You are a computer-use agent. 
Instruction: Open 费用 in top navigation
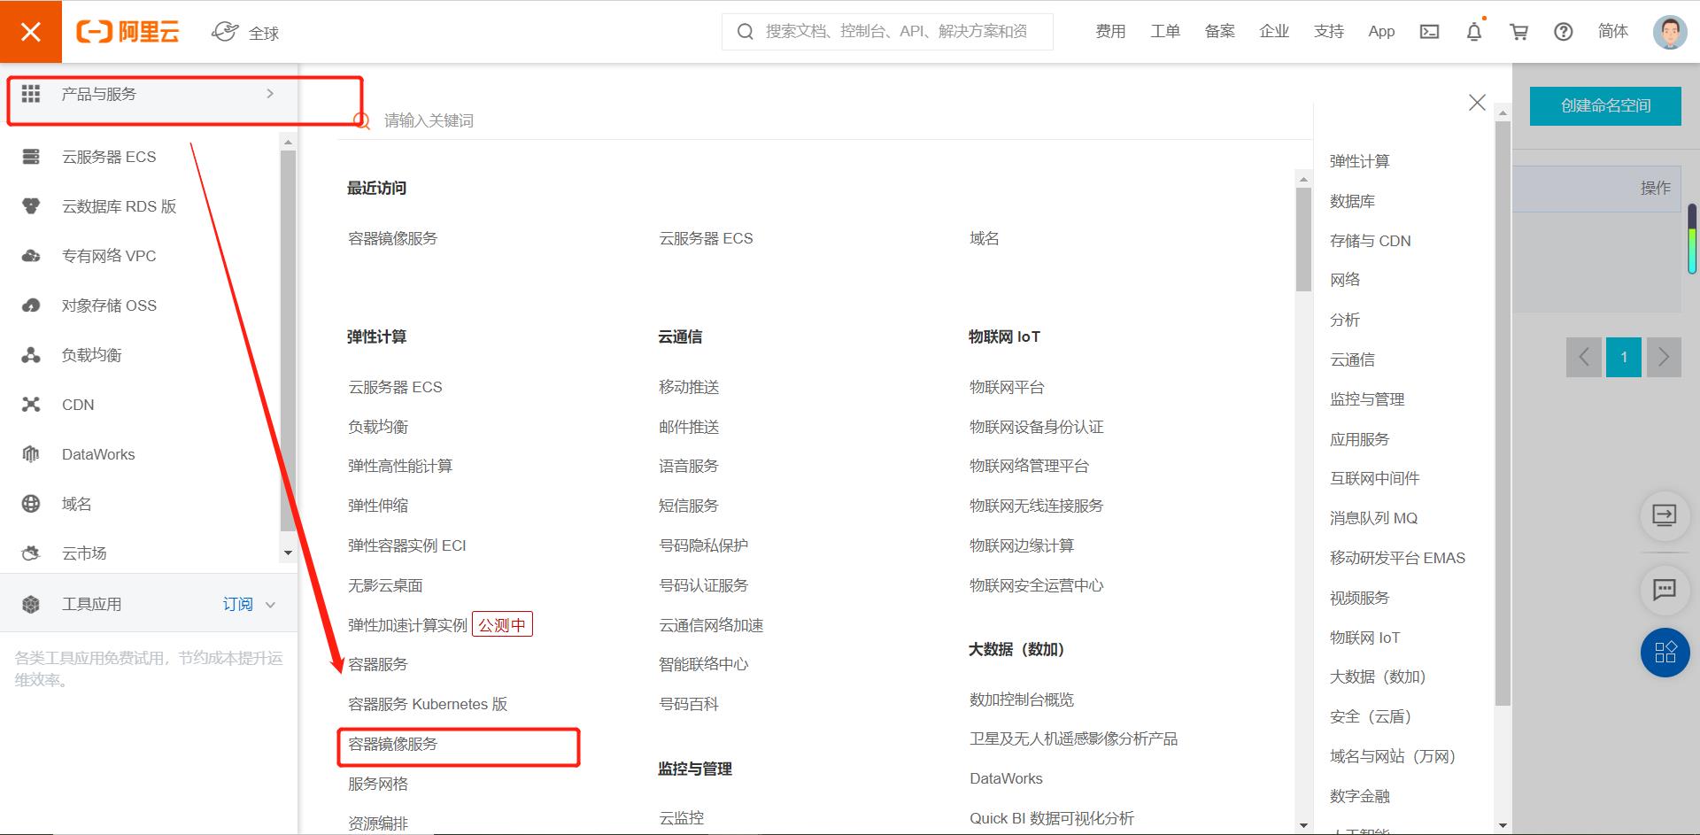pyautogui.click(x=1110, y=32)
